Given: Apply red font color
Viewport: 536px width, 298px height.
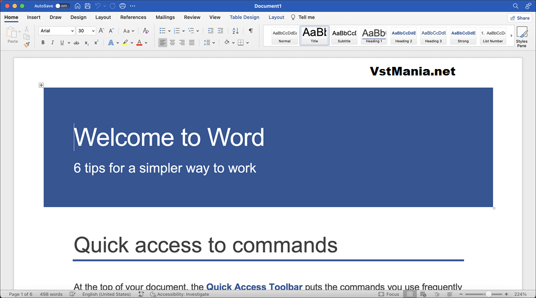Looking at the screenshot, I should (139, 43).
